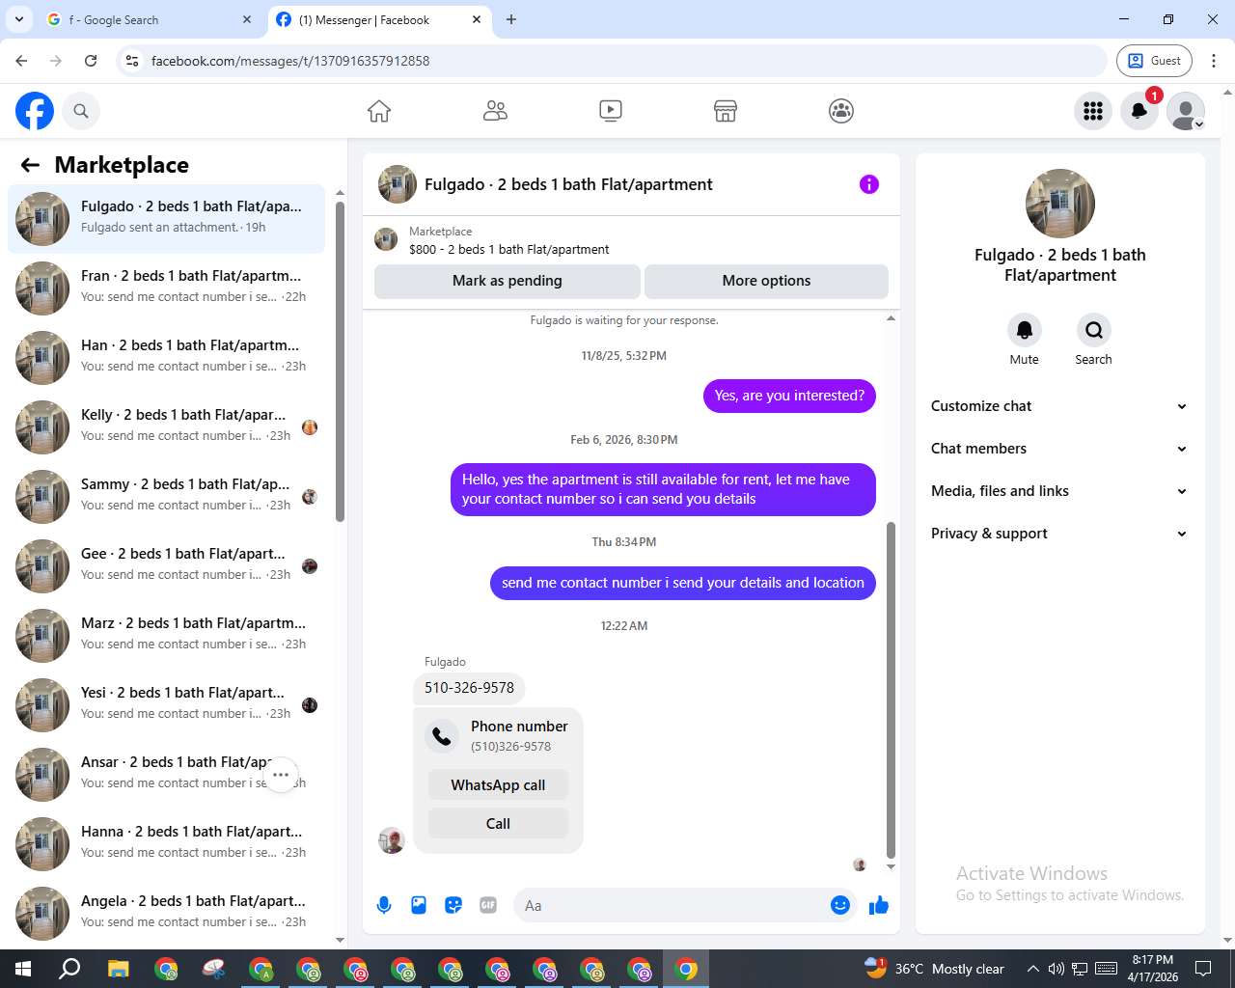The width and height of the screenshot is (1235, 988).
Task: Open the Marketplace storefront icon
Action: [x=726, y=111]
